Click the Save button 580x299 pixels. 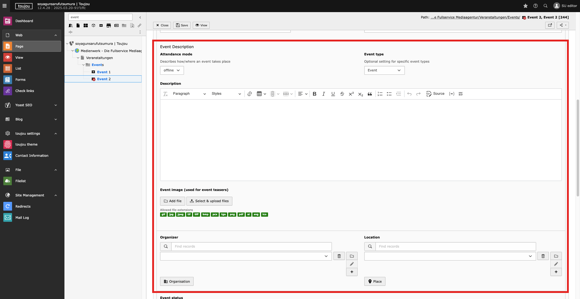[x=182, y=25]
